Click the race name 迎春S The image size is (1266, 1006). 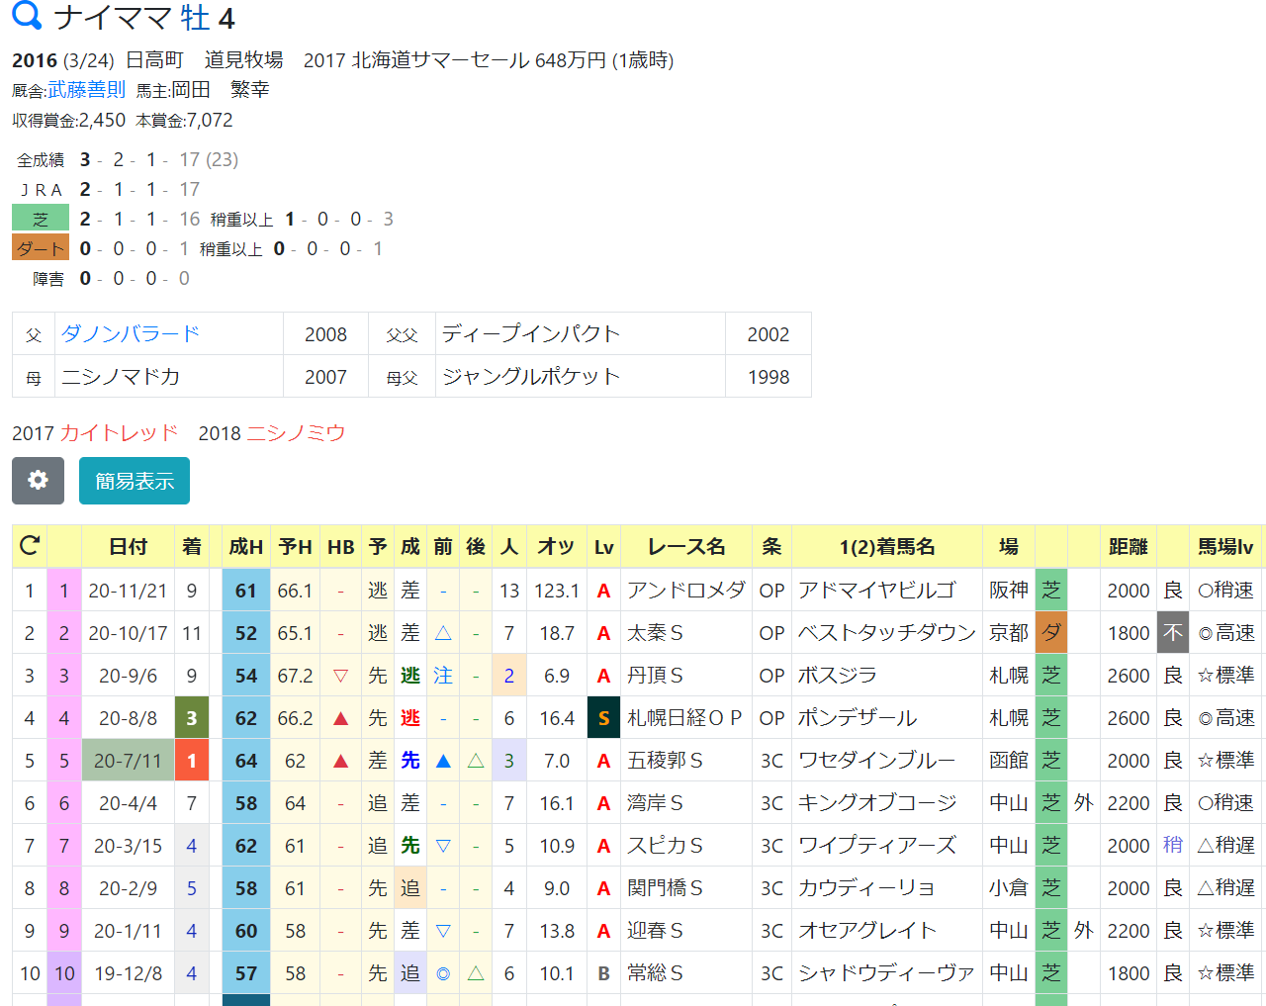(655, 931)
